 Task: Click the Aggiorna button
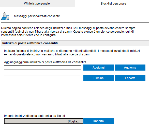[130, 68]
